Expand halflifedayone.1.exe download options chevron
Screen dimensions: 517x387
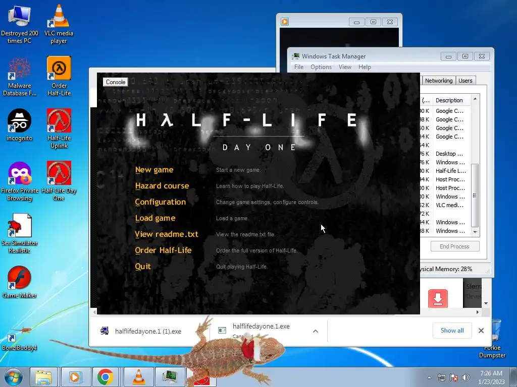coord(316,331)
